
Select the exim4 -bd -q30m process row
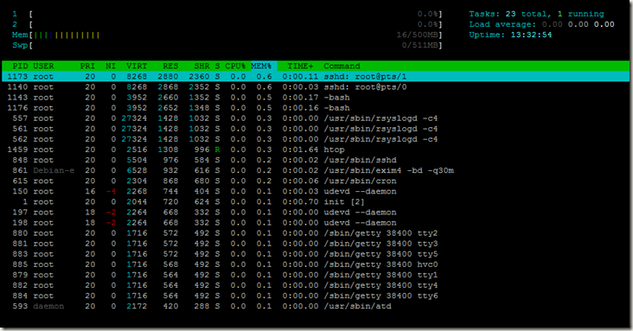316,170
